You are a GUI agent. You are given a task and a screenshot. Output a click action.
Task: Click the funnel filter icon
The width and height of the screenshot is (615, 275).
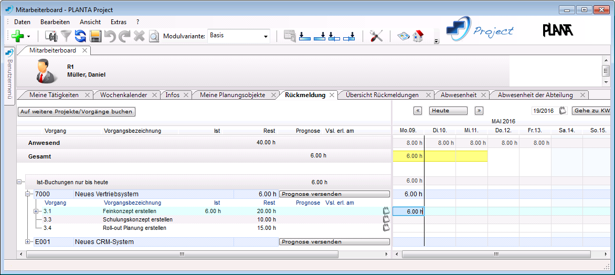click(67, 36)
